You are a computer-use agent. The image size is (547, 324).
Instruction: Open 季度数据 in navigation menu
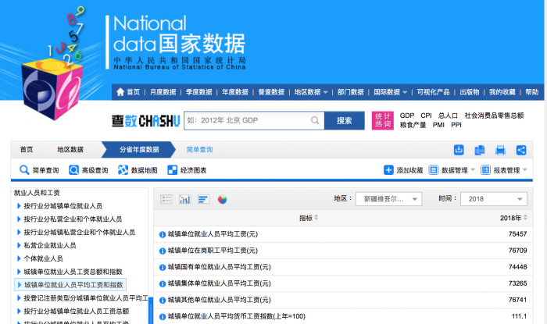coord(199,92)
